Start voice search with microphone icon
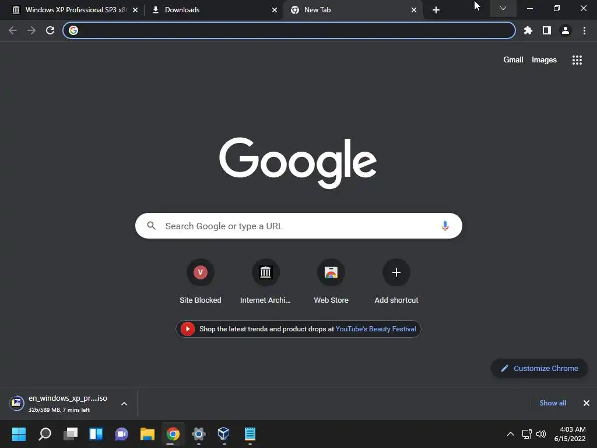This screenshot has width=597, height=448. tap(445, 226)
